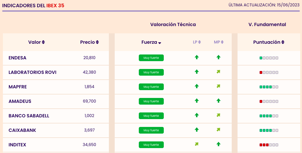Screen dimensions: 302x153
Task: Click CaixaBank's MP diagonal arrow
Action: (218, 130)
